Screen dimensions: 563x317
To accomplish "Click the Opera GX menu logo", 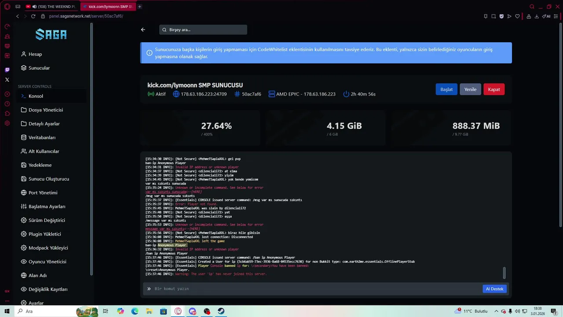I will pos(7,7).
